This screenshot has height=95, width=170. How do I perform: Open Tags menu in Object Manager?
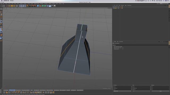tap(126, 5)
